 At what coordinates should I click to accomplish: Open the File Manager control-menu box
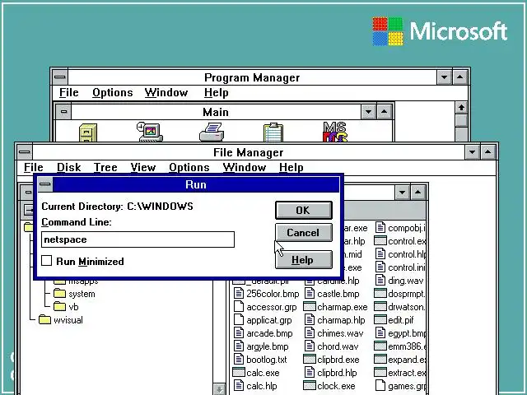click(x=24, y=152)
